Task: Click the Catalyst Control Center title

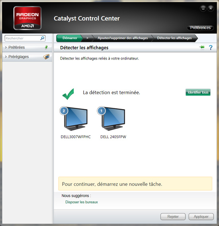Action: coord(87,18)
